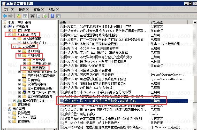Expand the 审核策略 tree node

[x=24, y=59]
